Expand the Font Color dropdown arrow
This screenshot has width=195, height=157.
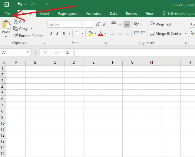105,33
